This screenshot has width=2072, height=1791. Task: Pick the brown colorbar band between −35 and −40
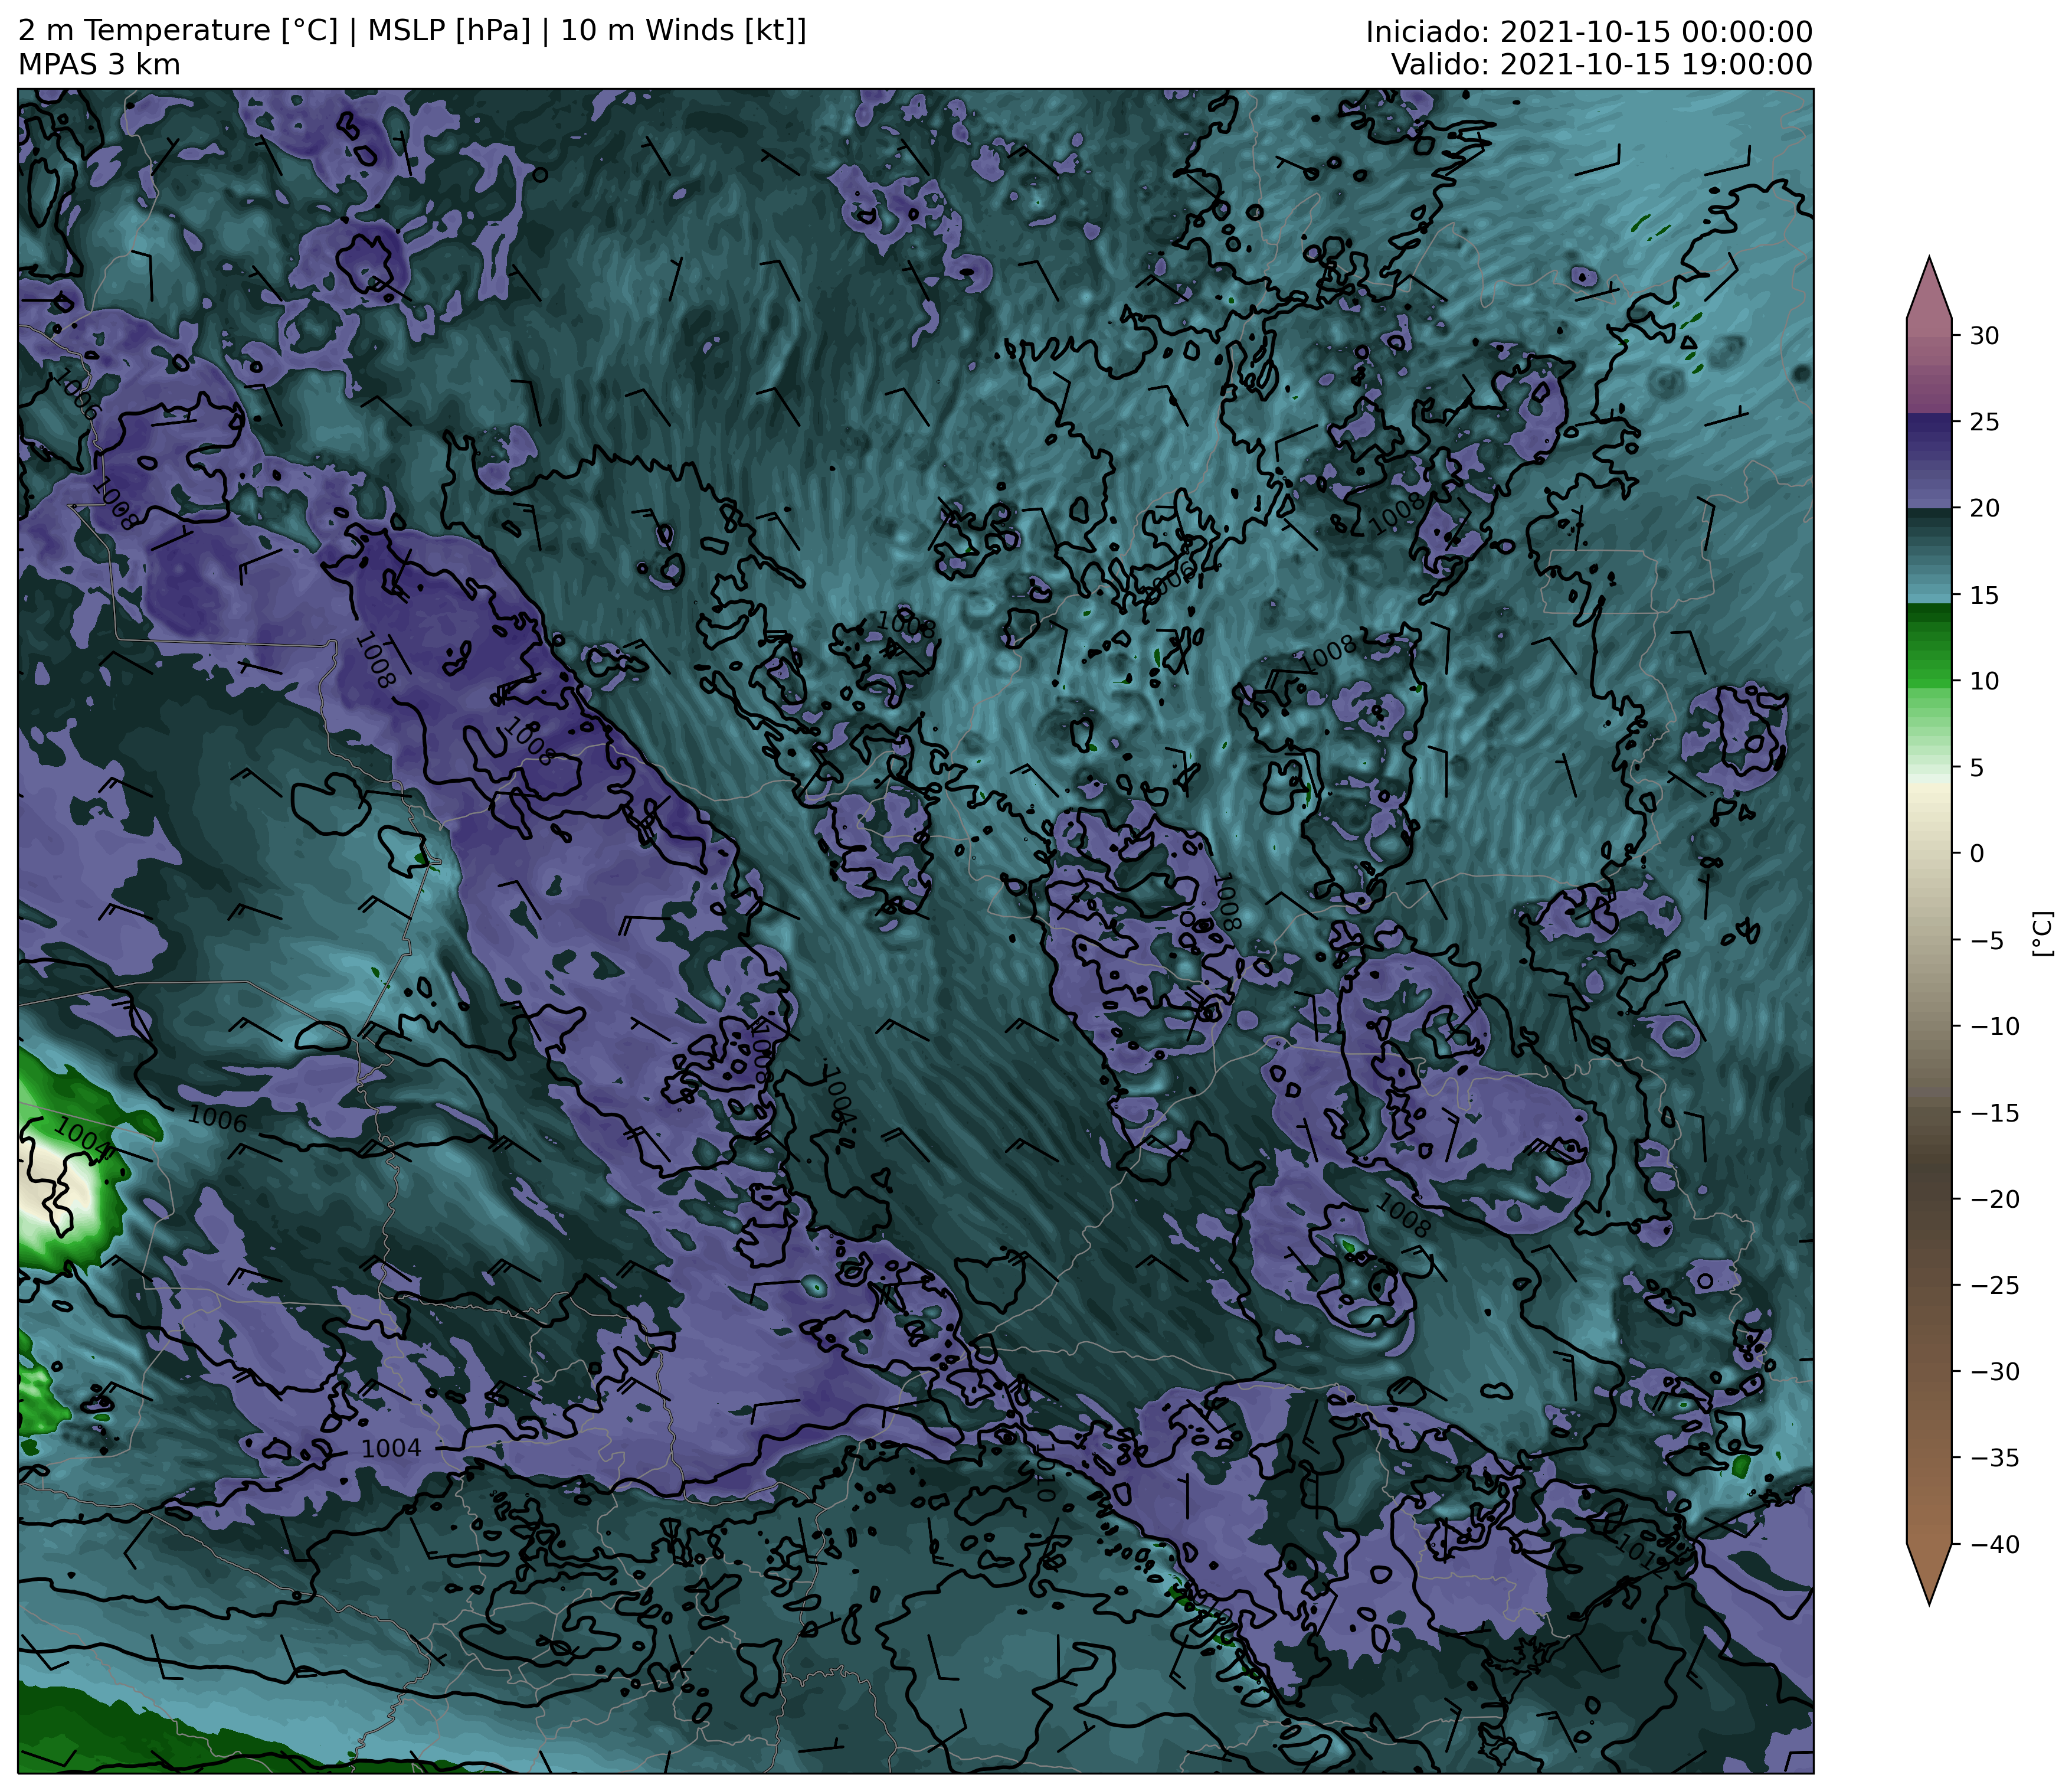(x=1929, y=1502)
